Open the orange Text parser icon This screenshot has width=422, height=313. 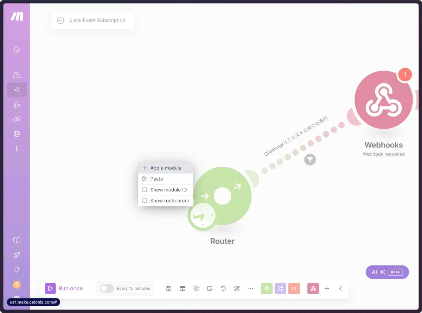(294, 288)
